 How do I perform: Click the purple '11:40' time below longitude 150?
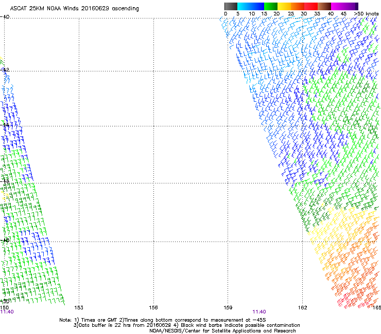(x=7, y=312)
